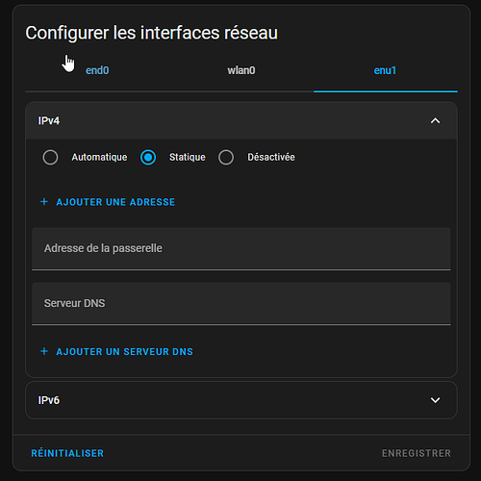The height and width of the screenshot is (481, 481).
Task: Click Ajouter un serveur DNS button
Action: pyautogui.click(x=116, y=351)
